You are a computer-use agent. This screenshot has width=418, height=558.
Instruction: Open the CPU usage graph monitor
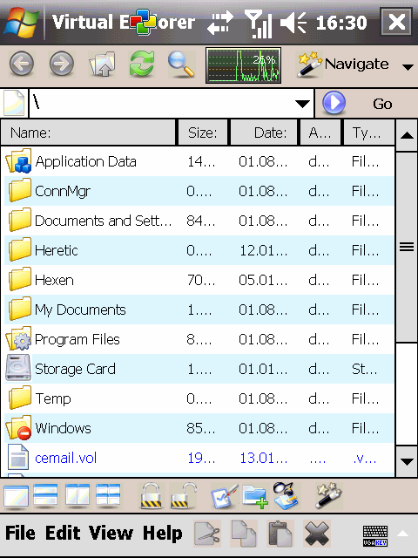tap(244, 65)
